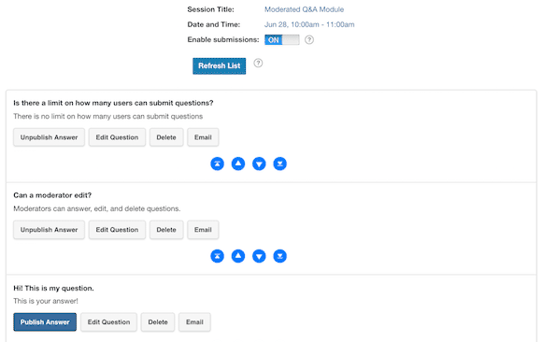Delete the 'Can a moderator edit?' question

click(166, 230)
